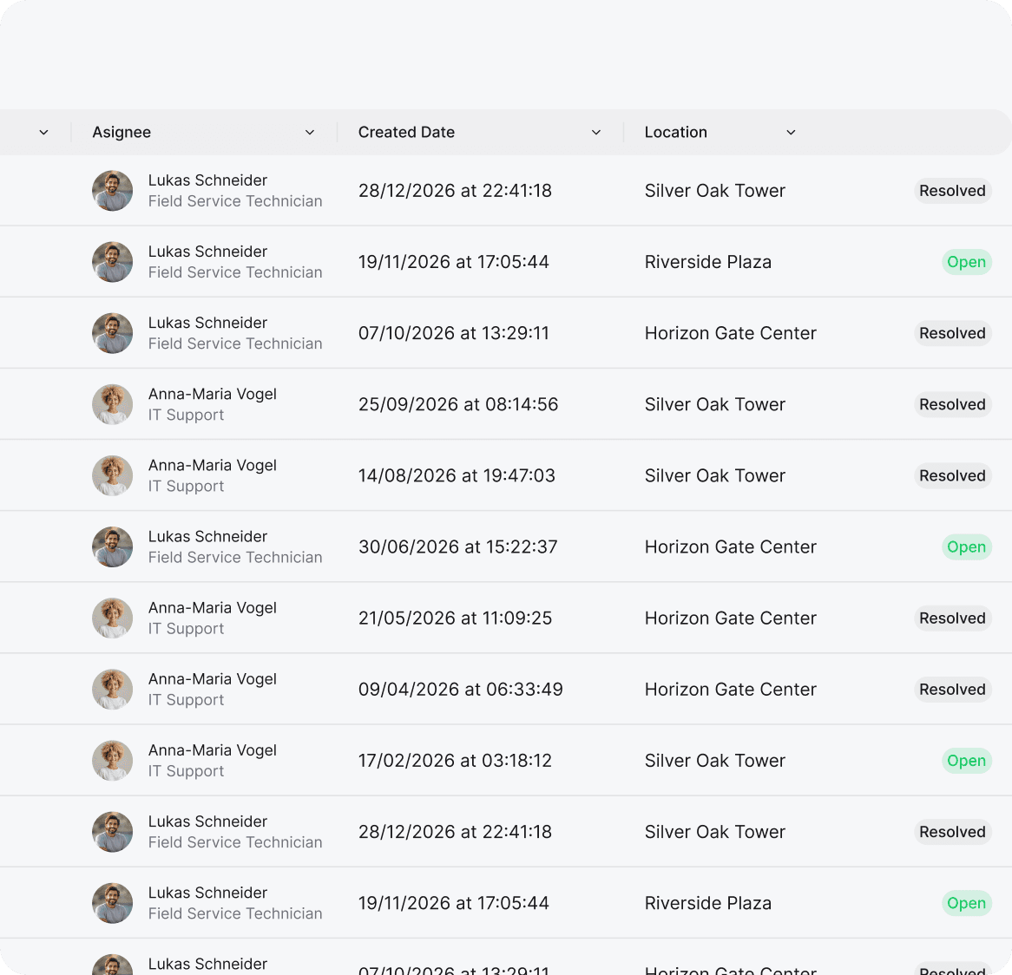This screenshot has height=975, width=1012.
Task: Click the Resolved badge on the first row
Action: click(x=952, y=191)
